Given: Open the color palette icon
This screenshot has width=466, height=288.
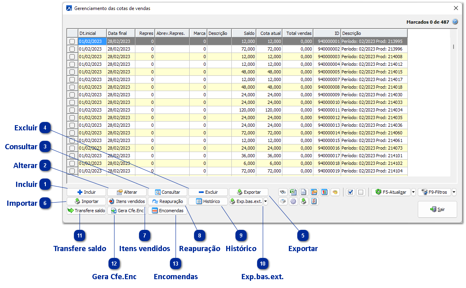Looking at the screenshot, I should point(335,192).
